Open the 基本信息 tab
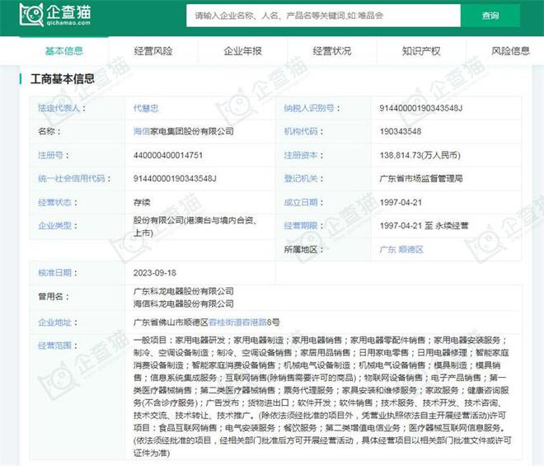This screenshot has width=544, height=466. 64,51
